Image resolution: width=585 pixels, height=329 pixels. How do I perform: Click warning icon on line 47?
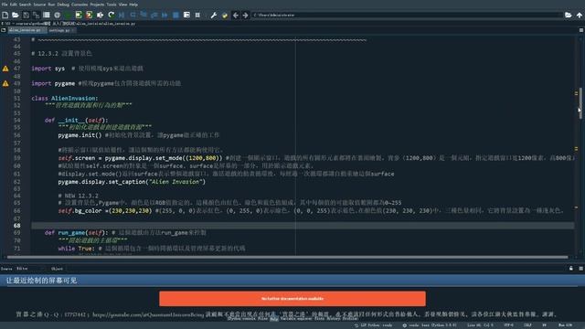5,69
